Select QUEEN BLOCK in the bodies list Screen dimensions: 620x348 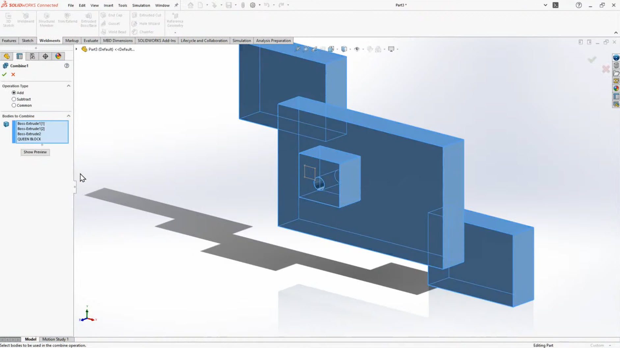coord(29,139)
